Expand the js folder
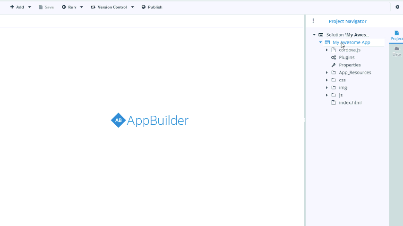The height and width of the screenshot is (226, 403). [x=326, y=95]
